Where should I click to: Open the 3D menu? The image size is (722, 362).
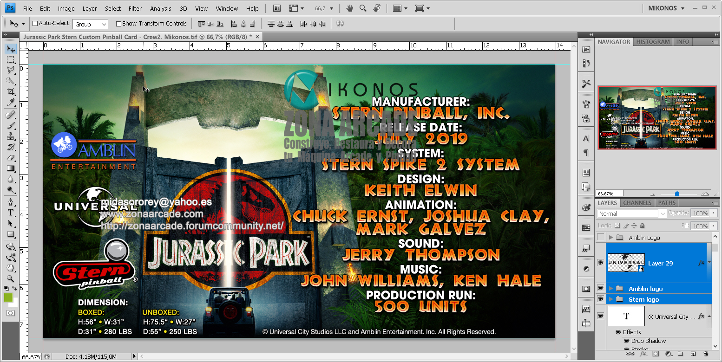pyautogui.click(x=183, y=8)
